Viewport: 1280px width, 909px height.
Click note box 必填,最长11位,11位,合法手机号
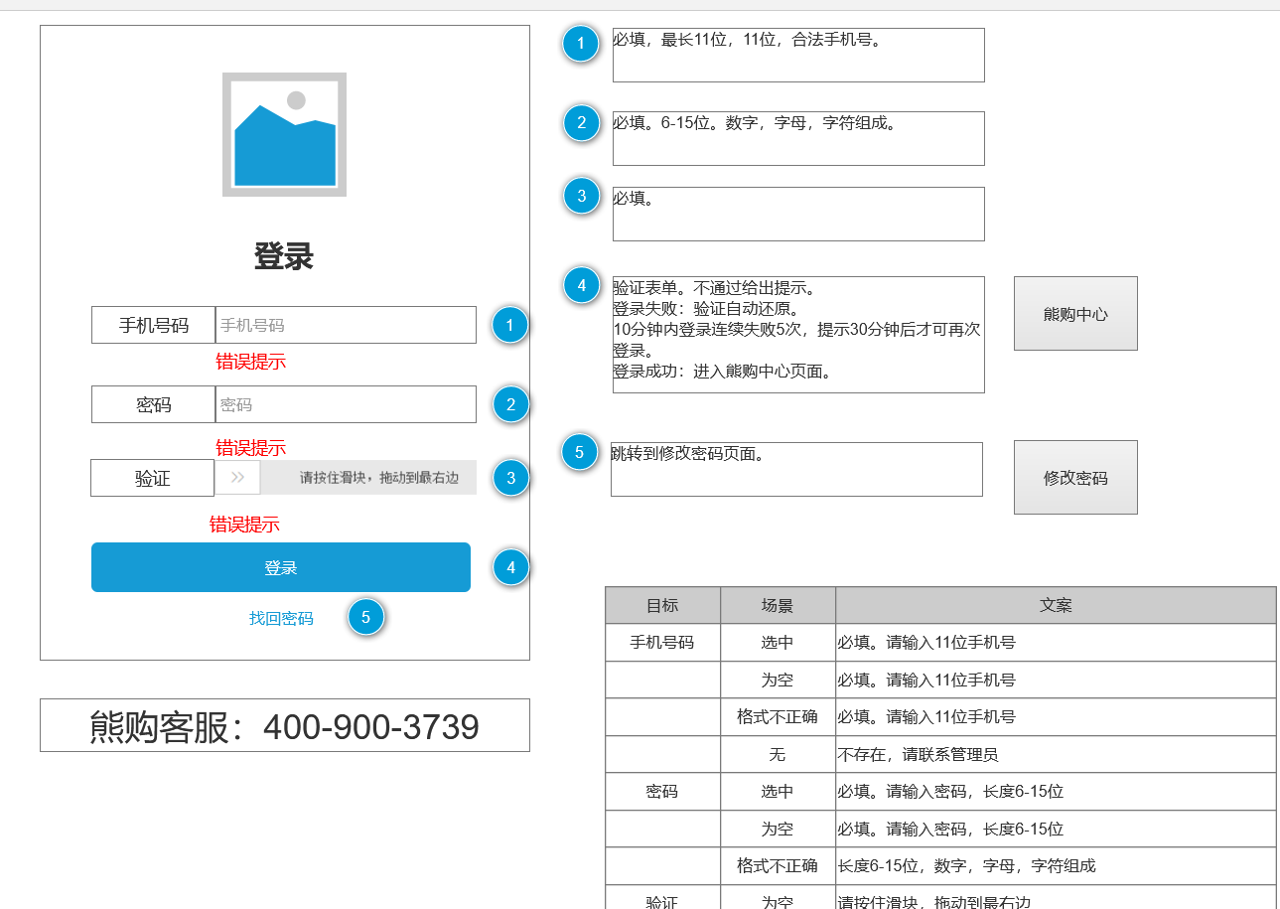coord(798,55)
